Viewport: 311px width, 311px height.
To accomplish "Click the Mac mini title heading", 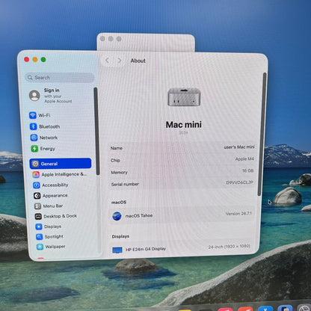I will click(x=184, y=125).
